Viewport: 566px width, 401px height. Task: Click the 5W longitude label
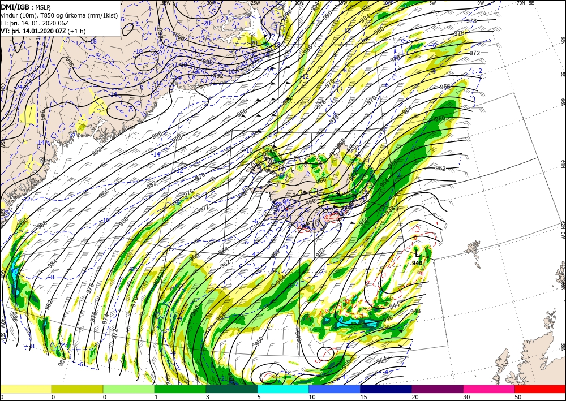tap(432, 2)
